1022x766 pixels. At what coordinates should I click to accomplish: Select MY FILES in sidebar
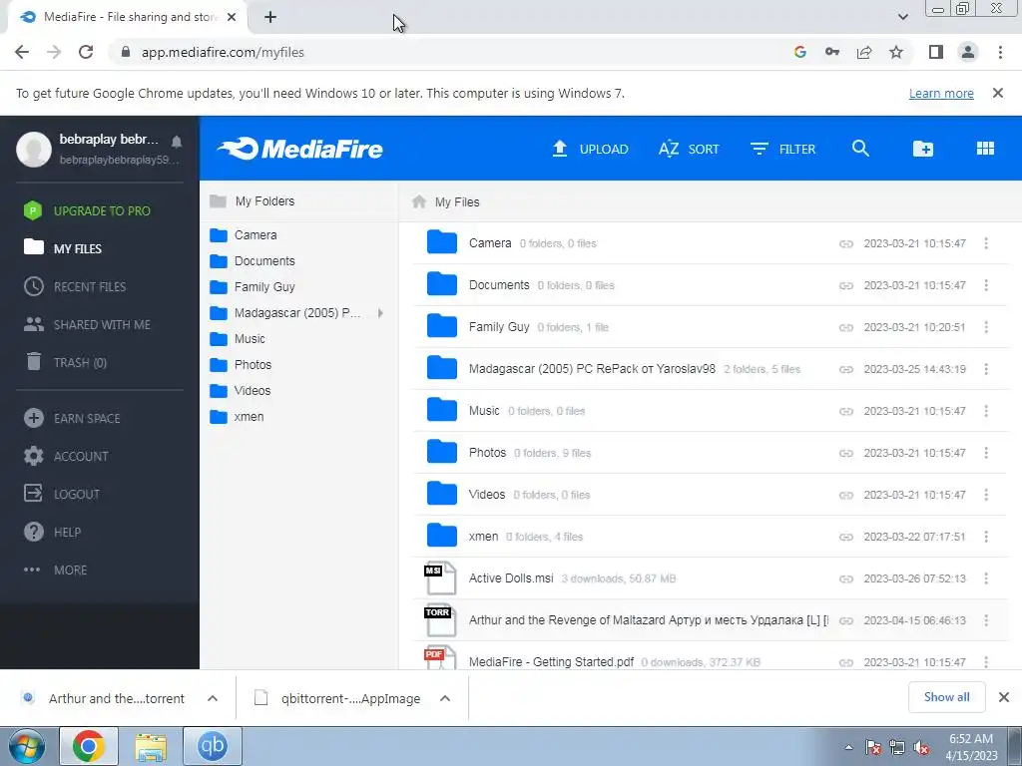(x=63, y=248)
